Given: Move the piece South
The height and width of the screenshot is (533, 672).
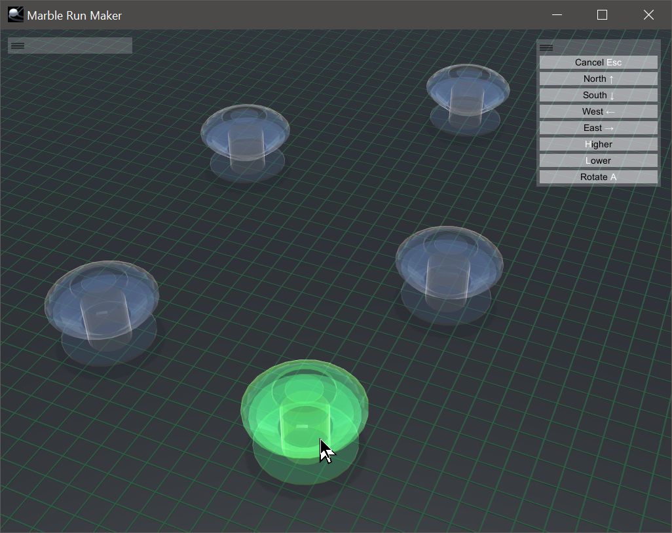Looking at the screenshot, I should click(x=598, y=95).
